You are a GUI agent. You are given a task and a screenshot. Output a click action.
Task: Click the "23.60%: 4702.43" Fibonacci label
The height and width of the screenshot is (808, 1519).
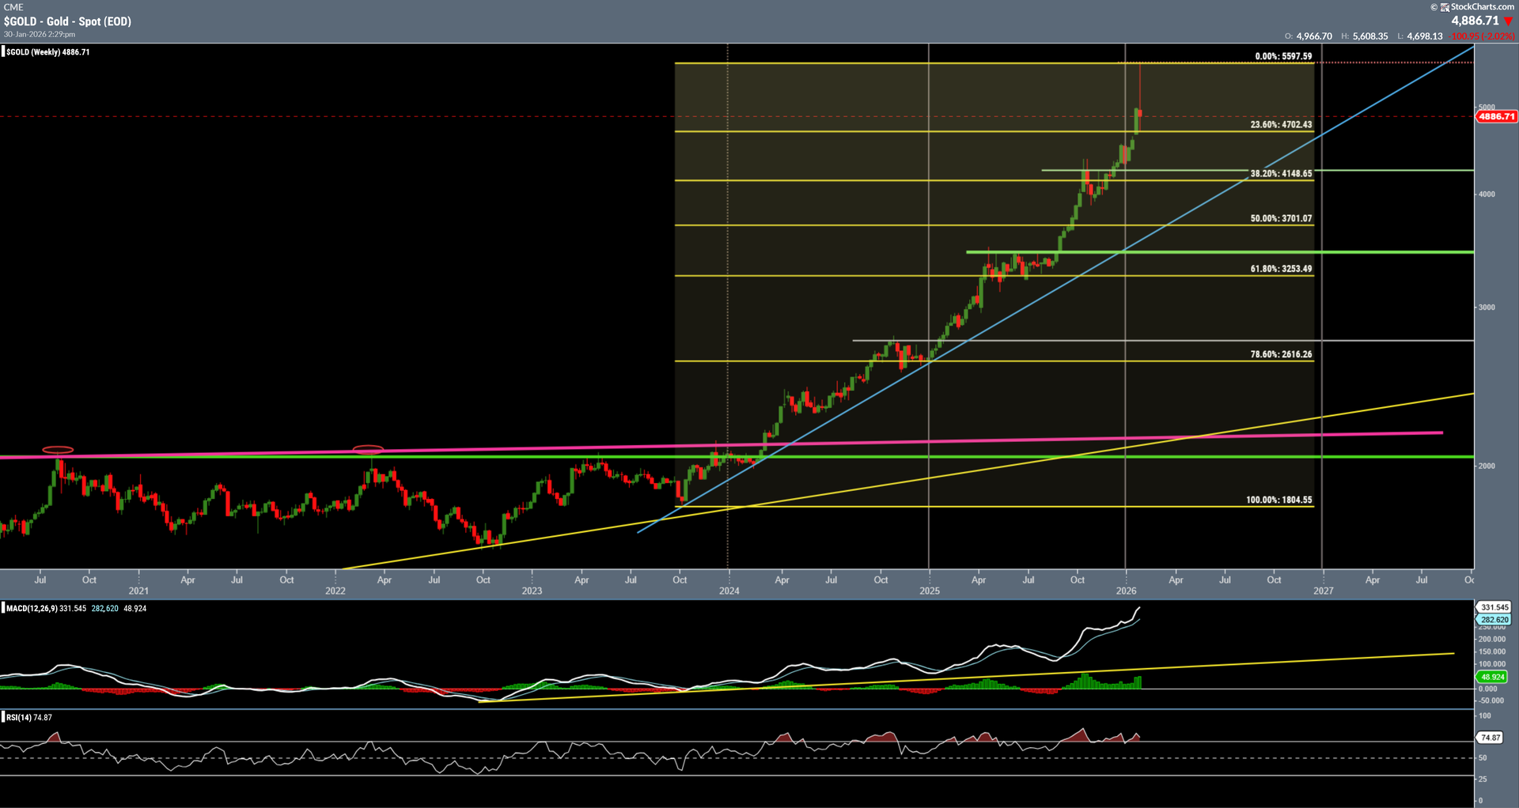tap(1281, 124)
